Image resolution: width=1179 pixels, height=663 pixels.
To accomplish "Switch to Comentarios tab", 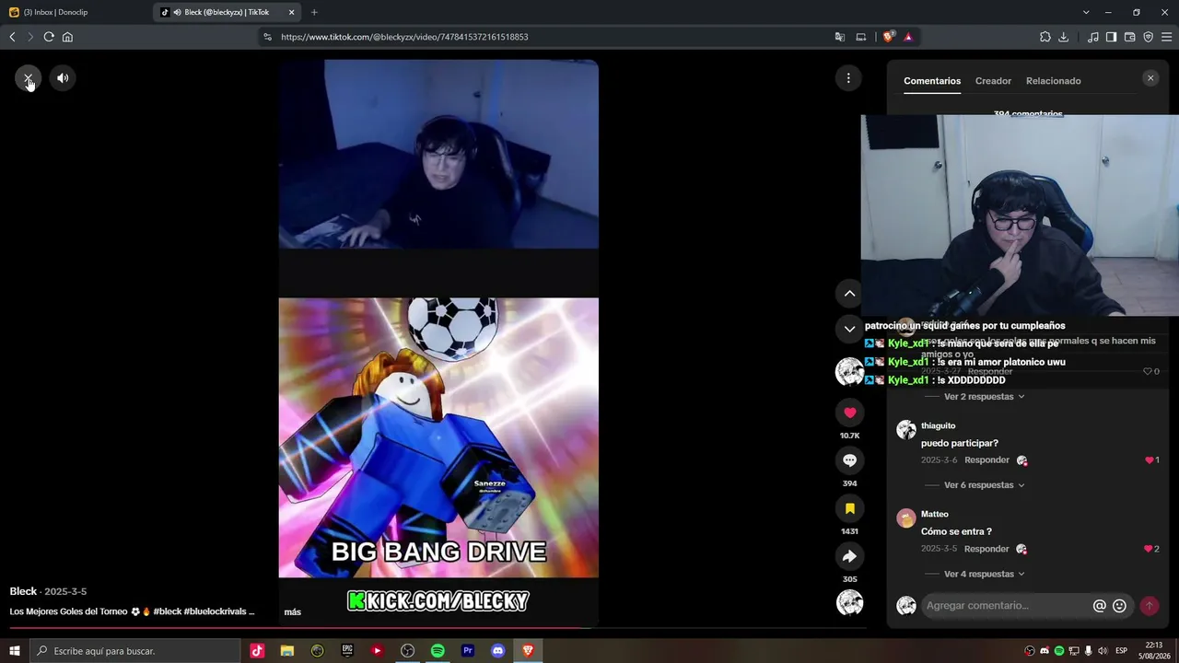I will pos(932,81).
